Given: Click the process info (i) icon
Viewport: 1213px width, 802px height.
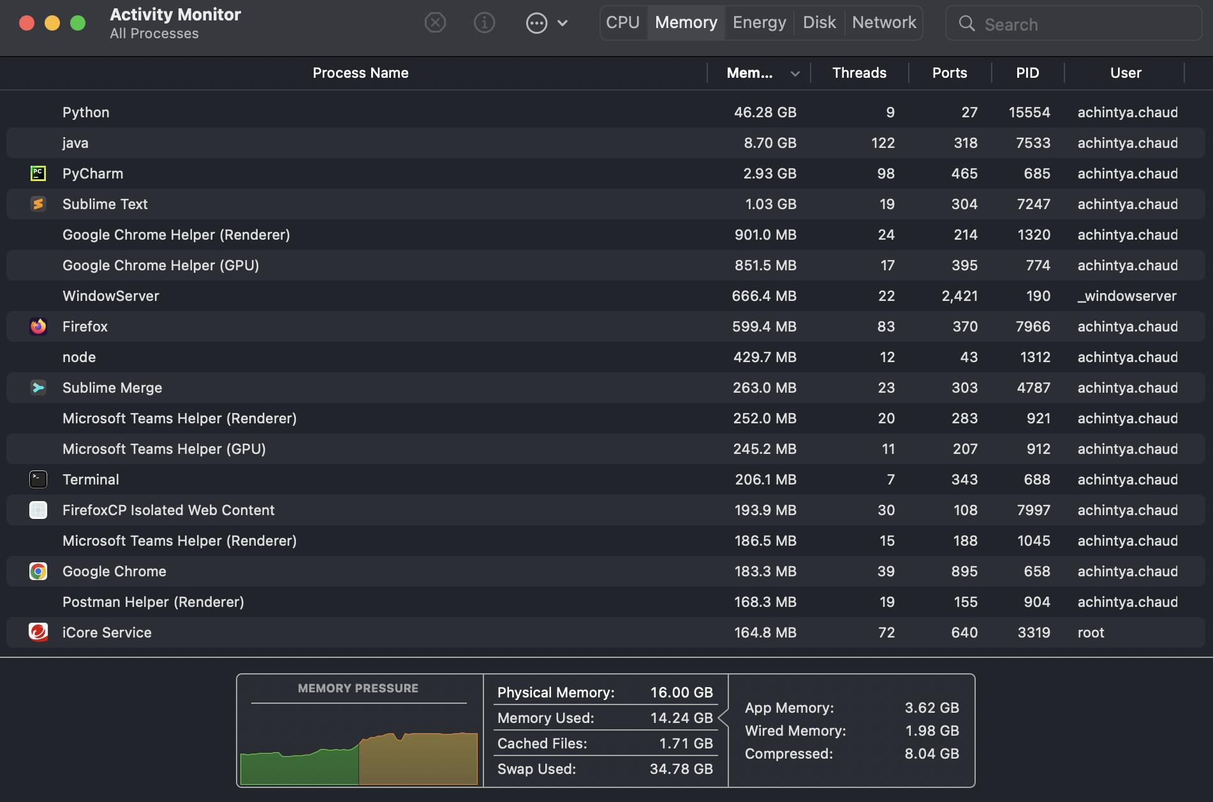Looking at the screenshot, I should 484,23.
